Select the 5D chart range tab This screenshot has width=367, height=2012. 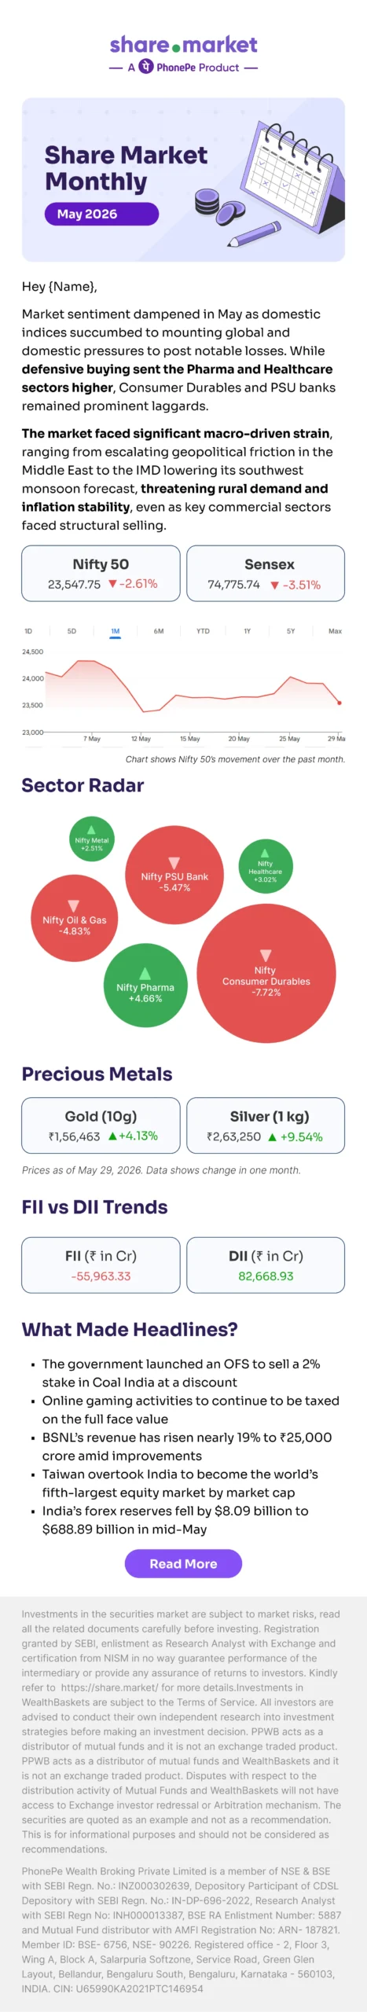72,631
